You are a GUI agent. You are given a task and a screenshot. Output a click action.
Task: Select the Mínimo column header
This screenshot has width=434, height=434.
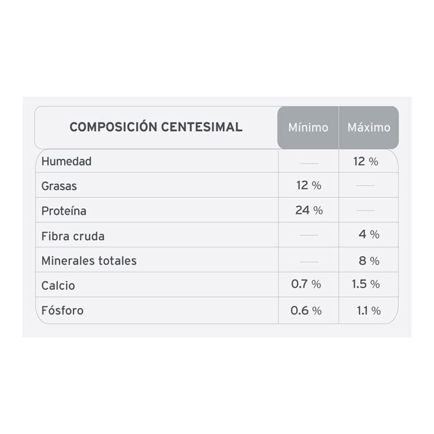(x=308, y=127)
